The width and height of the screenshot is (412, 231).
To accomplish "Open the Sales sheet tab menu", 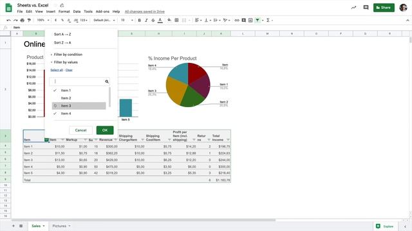I will coord(44,226).
